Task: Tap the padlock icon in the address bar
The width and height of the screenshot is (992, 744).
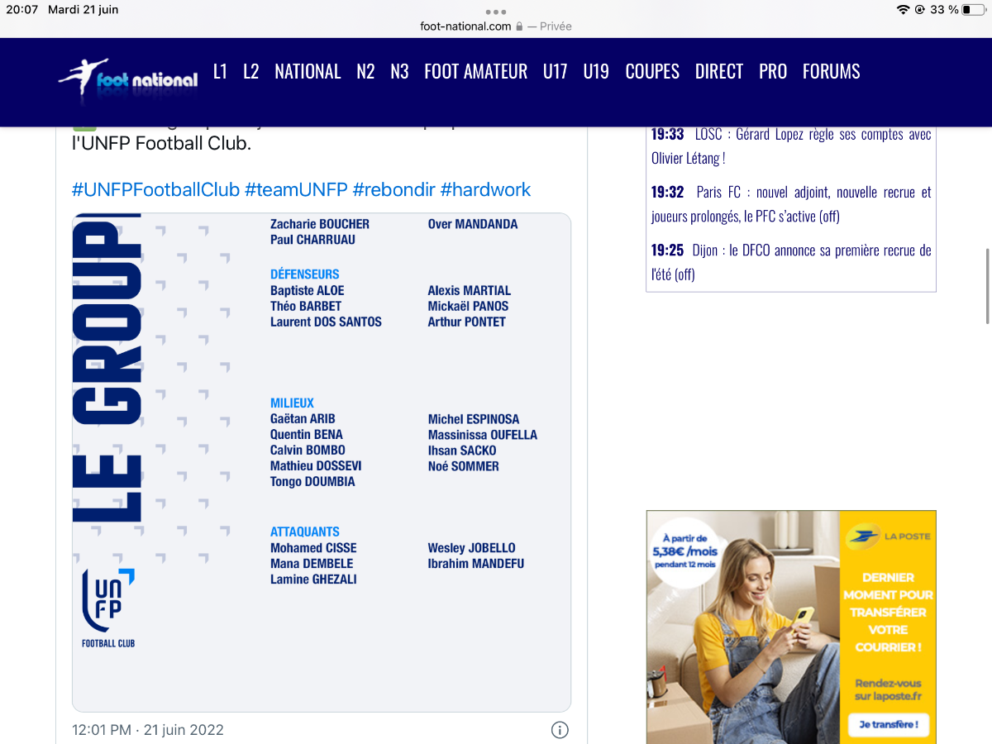Action: click(519, 26)
